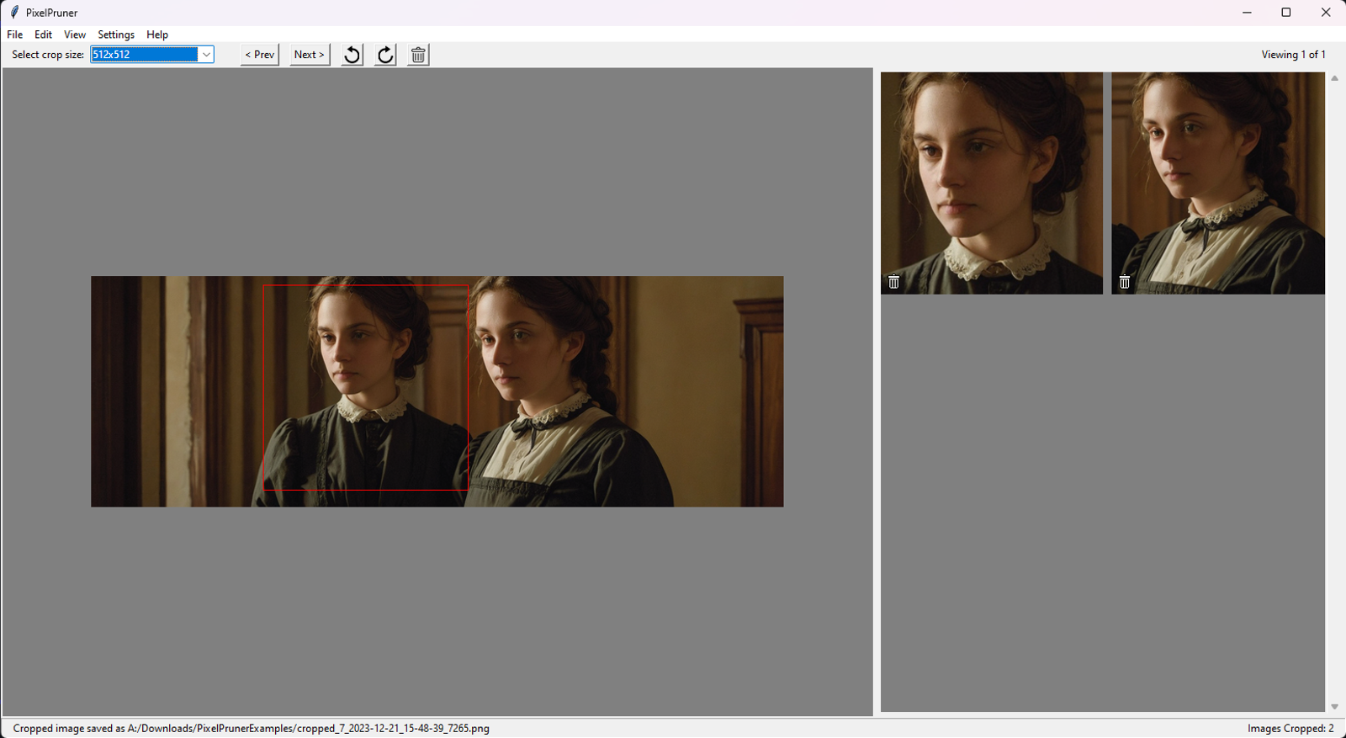Click the 'Select crop size:' label

pyautogui.click(x=48, y=55)
